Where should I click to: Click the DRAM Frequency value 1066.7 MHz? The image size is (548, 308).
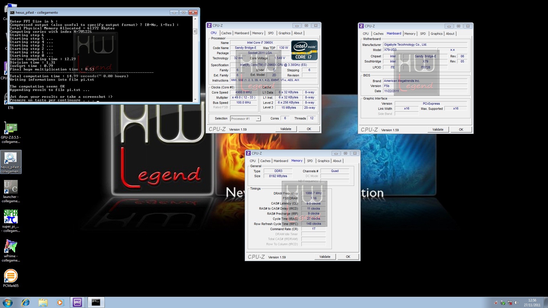[313, 193]
